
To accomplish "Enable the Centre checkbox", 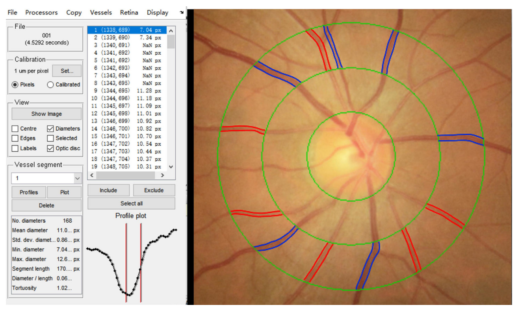I will point(15,129).
